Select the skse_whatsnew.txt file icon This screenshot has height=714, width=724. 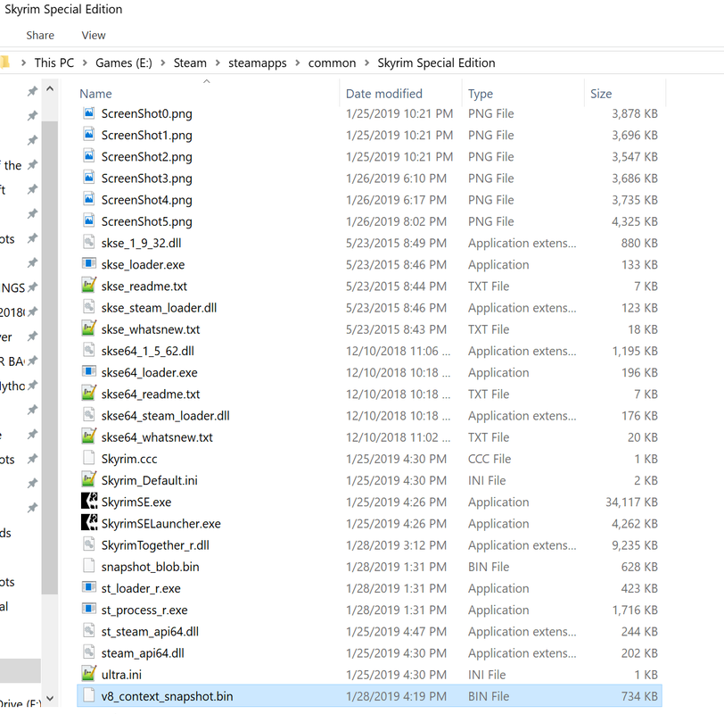click(x=88, y=328)
